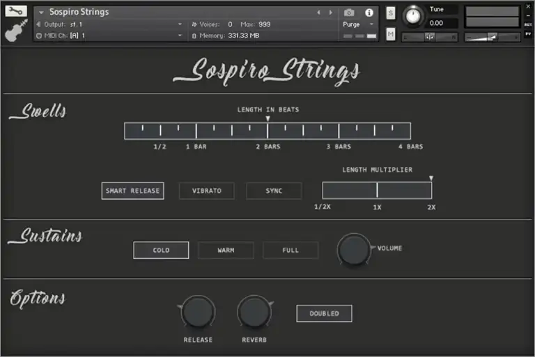
Task: Click the Length Multiplier slider bar
Action: 377,190
